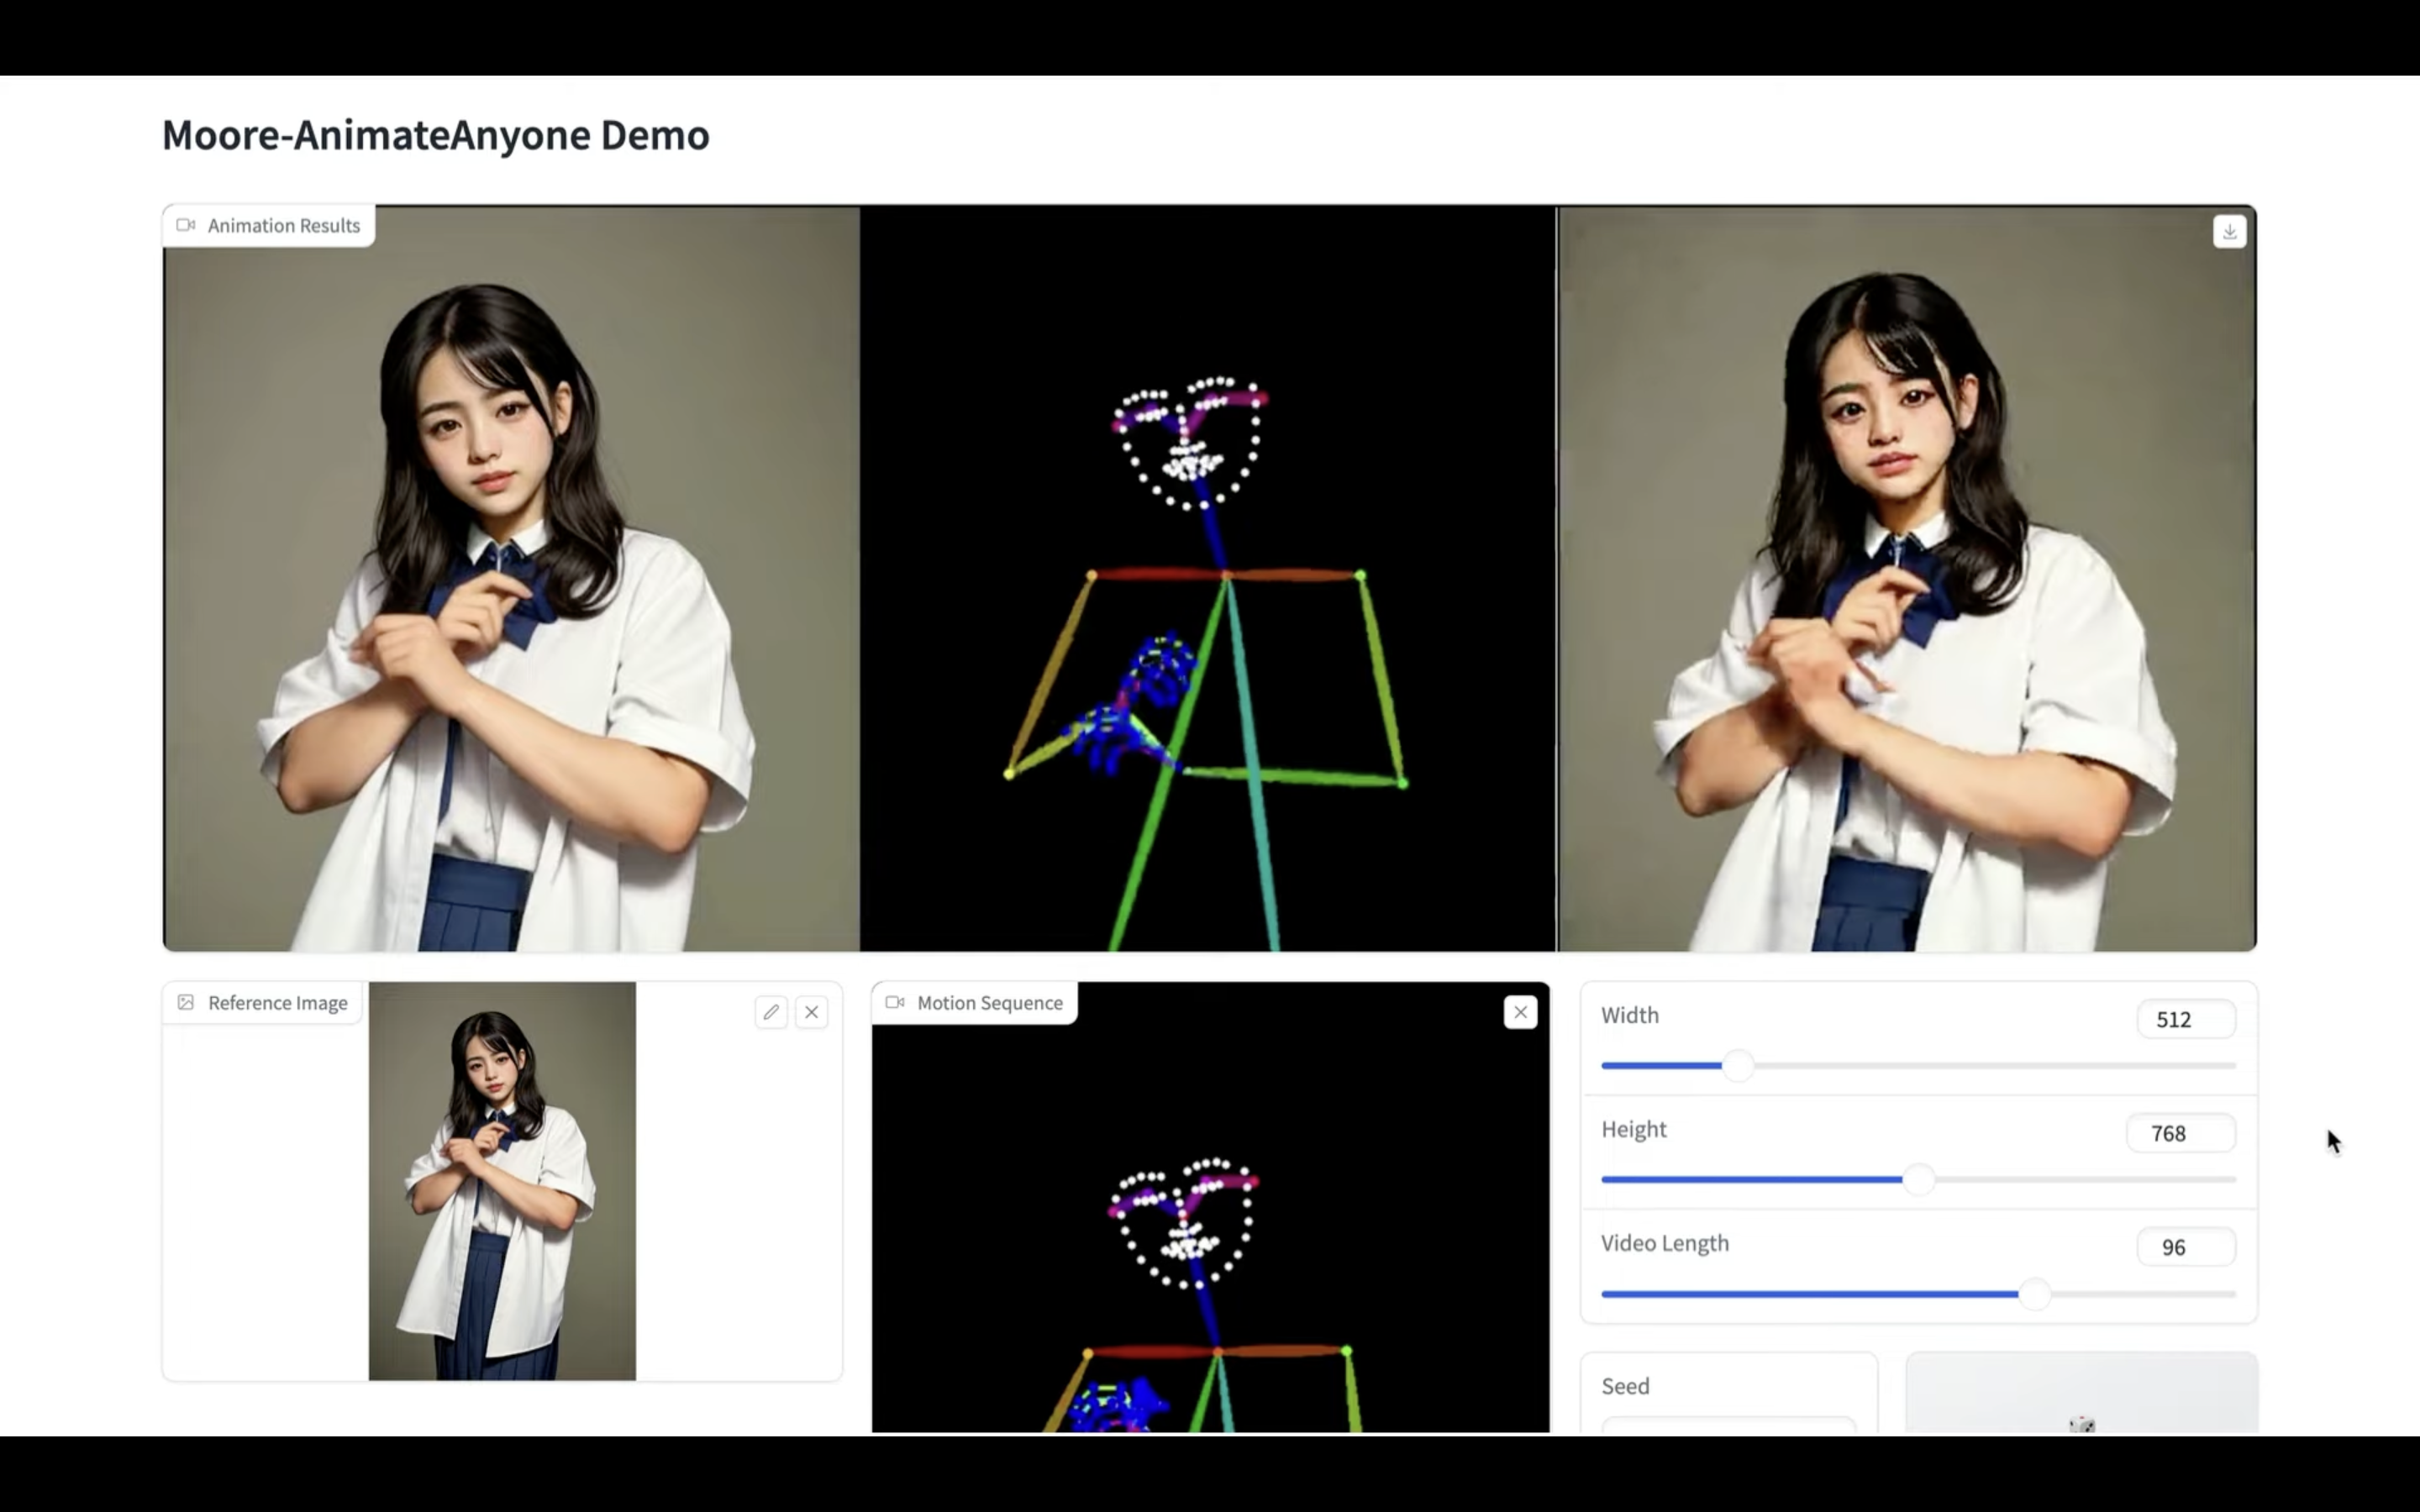Click the Motion Sequence label text
This screenshot has height=1512, width=2420.
coord(990,1003)
